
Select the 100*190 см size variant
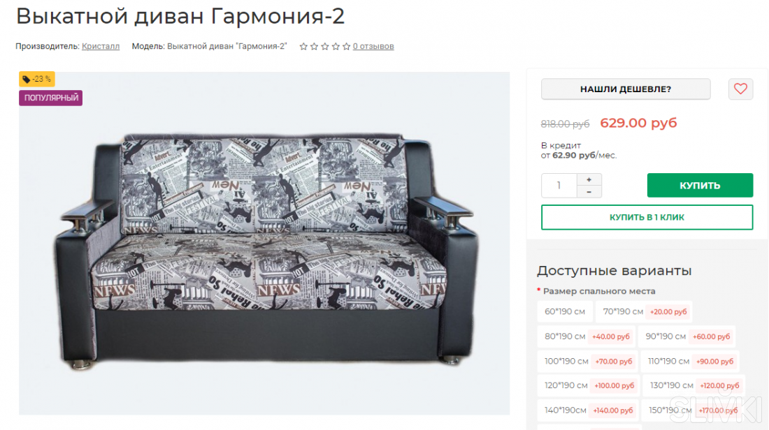[x=587, y=362]
